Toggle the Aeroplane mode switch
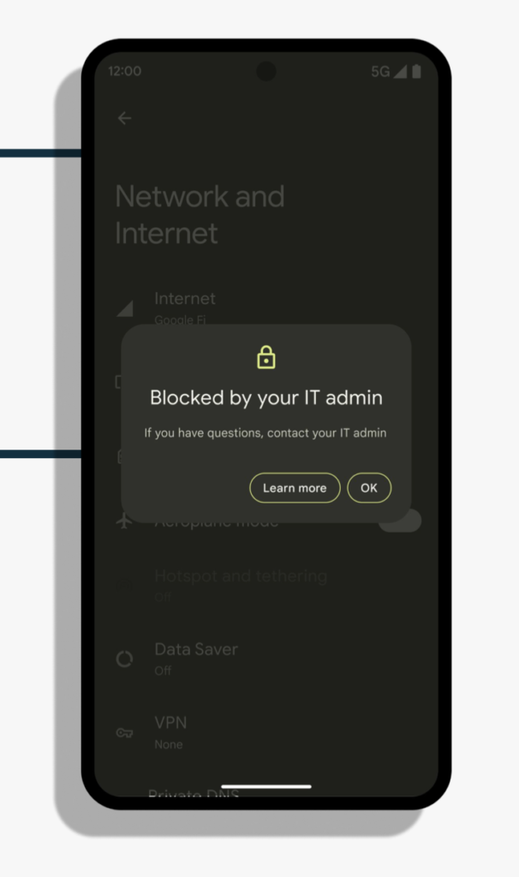Screen dimensions: 519x877 400,520
